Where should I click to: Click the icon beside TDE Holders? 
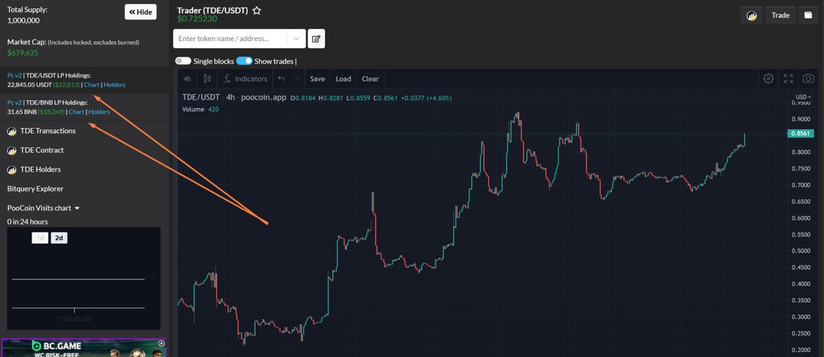[x=12, y=170]
